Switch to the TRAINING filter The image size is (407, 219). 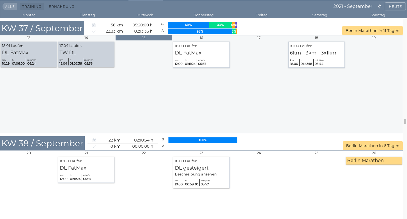point(32,6)
